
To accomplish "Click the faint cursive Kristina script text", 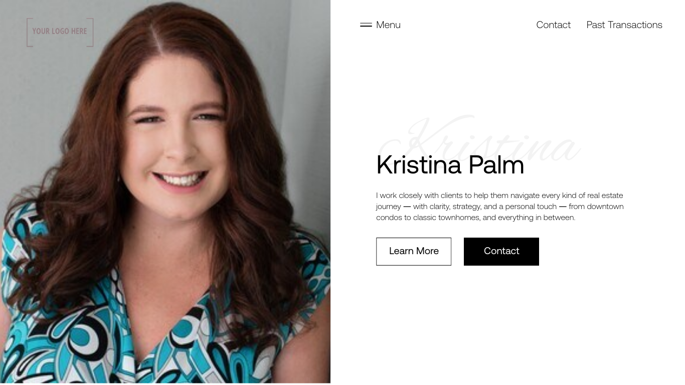I will [479, 140].
